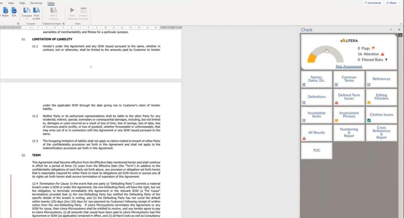Open the Definitions tile

tap(316, 97)
